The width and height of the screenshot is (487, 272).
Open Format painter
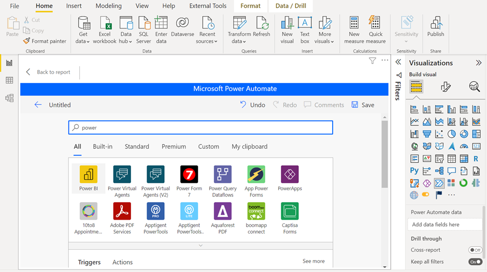[x=45, y=41]
